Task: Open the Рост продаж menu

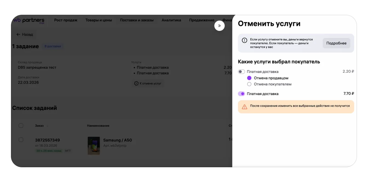Action: pyautogui.click(x=66, y=20)
